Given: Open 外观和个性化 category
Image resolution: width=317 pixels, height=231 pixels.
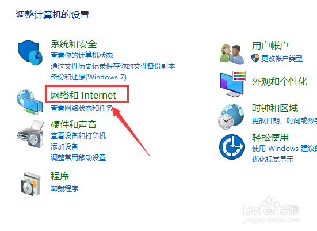Looking at the screenshot, I should 280,82.
